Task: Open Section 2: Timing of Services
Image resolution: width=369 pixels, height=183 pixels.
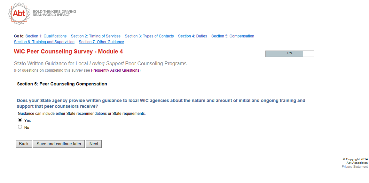Action: (96, 36)
